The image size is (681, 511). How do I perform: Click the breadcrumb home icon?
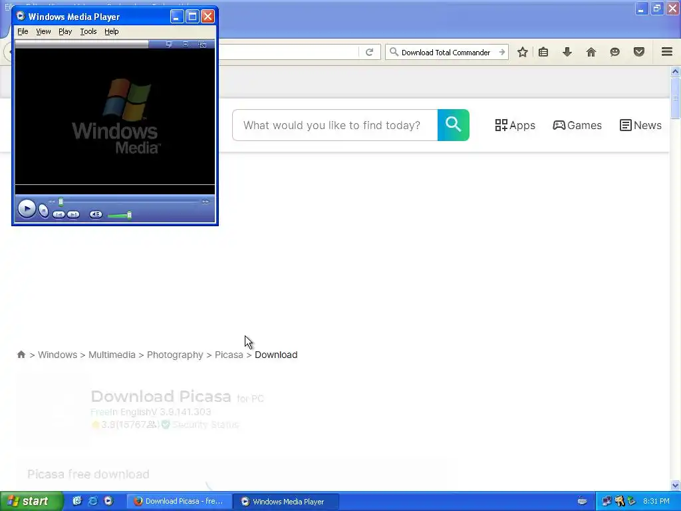[x=21, y=355]
